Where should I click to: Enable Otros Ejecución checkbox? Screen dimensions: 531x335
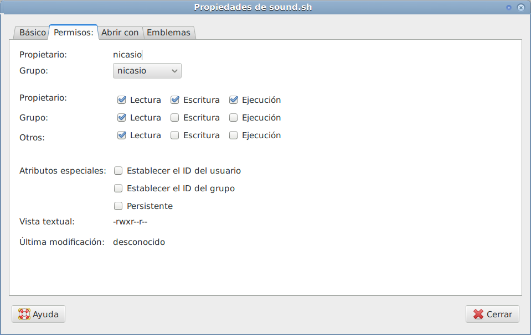pos(234,135)
